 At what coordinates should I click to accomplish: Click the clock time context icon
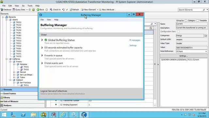[30, 10]
